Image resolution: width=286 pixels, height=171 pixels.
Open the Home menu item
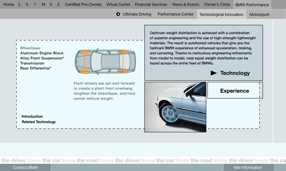pos(9,4)
